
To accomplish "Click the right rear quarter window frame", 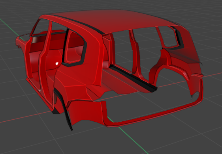I will (169, 37).
